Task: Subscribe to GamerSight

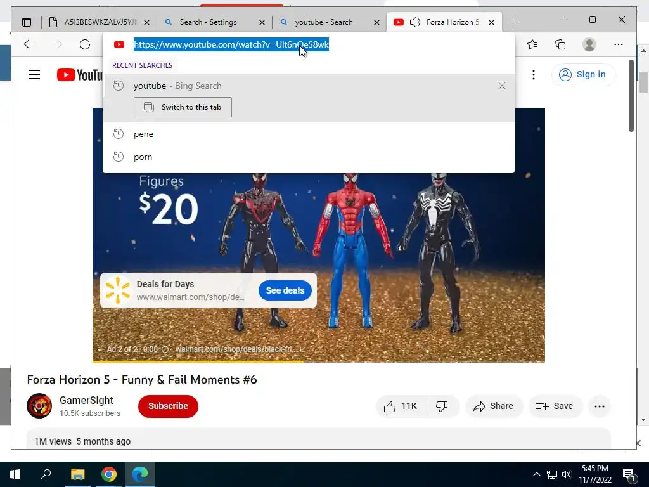Action: pyautogui.click(x=168, y=406)
